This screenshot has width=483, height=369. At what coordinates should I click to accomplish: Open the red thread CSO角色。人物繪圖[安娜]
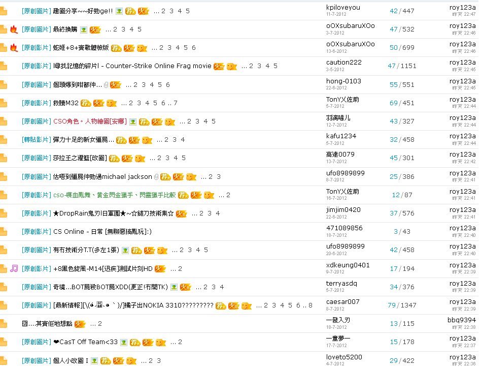click(x=90, y=121)
